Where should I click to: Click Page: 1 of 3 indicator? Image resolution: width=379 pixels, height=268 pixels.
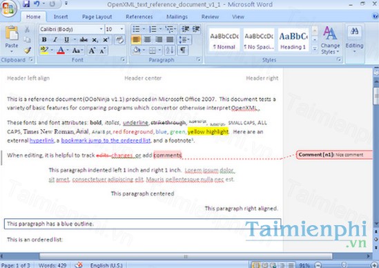pyautogui.click(x=16, y=265)
